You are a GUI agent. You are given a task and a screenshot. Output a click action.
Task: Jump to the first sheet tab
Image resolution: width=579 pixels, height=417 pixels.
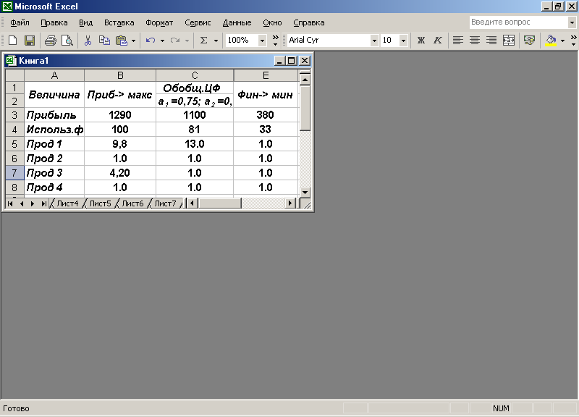click(10, 203)
